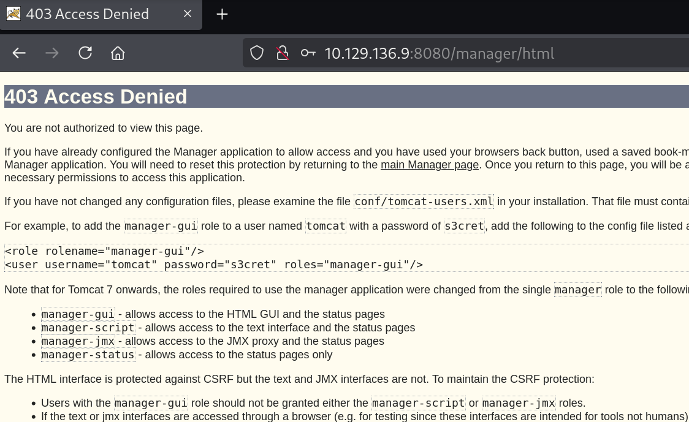Focus the address bar showing 10.129.136.9:8080/manager/html
Screen dimensions: 689x422
click(x=438, y=53)
